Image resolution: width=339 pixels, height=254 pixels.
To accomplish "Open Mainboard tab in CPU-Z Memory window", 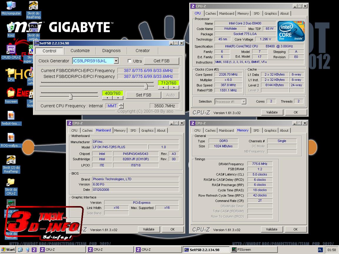I will [226, 131].
